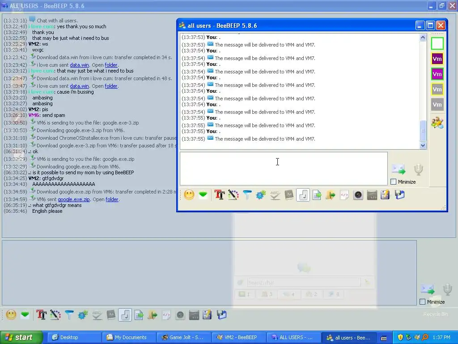Switch to ALL USERS taskbar item
458x344 pixels.
293,337
